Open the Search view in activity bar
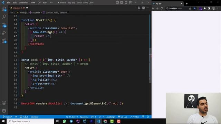This screenshot has height=124, width=221. [4, 17]
